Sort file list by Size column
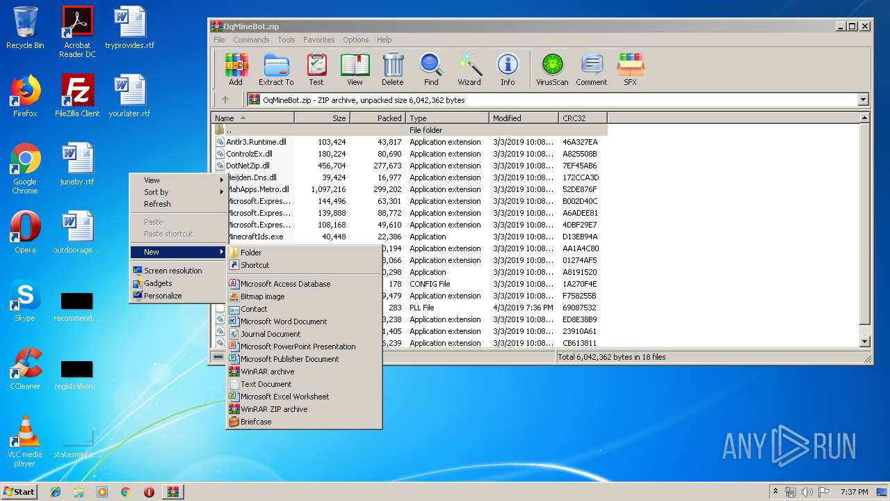 pyautogui.click(x=323, y=118)
